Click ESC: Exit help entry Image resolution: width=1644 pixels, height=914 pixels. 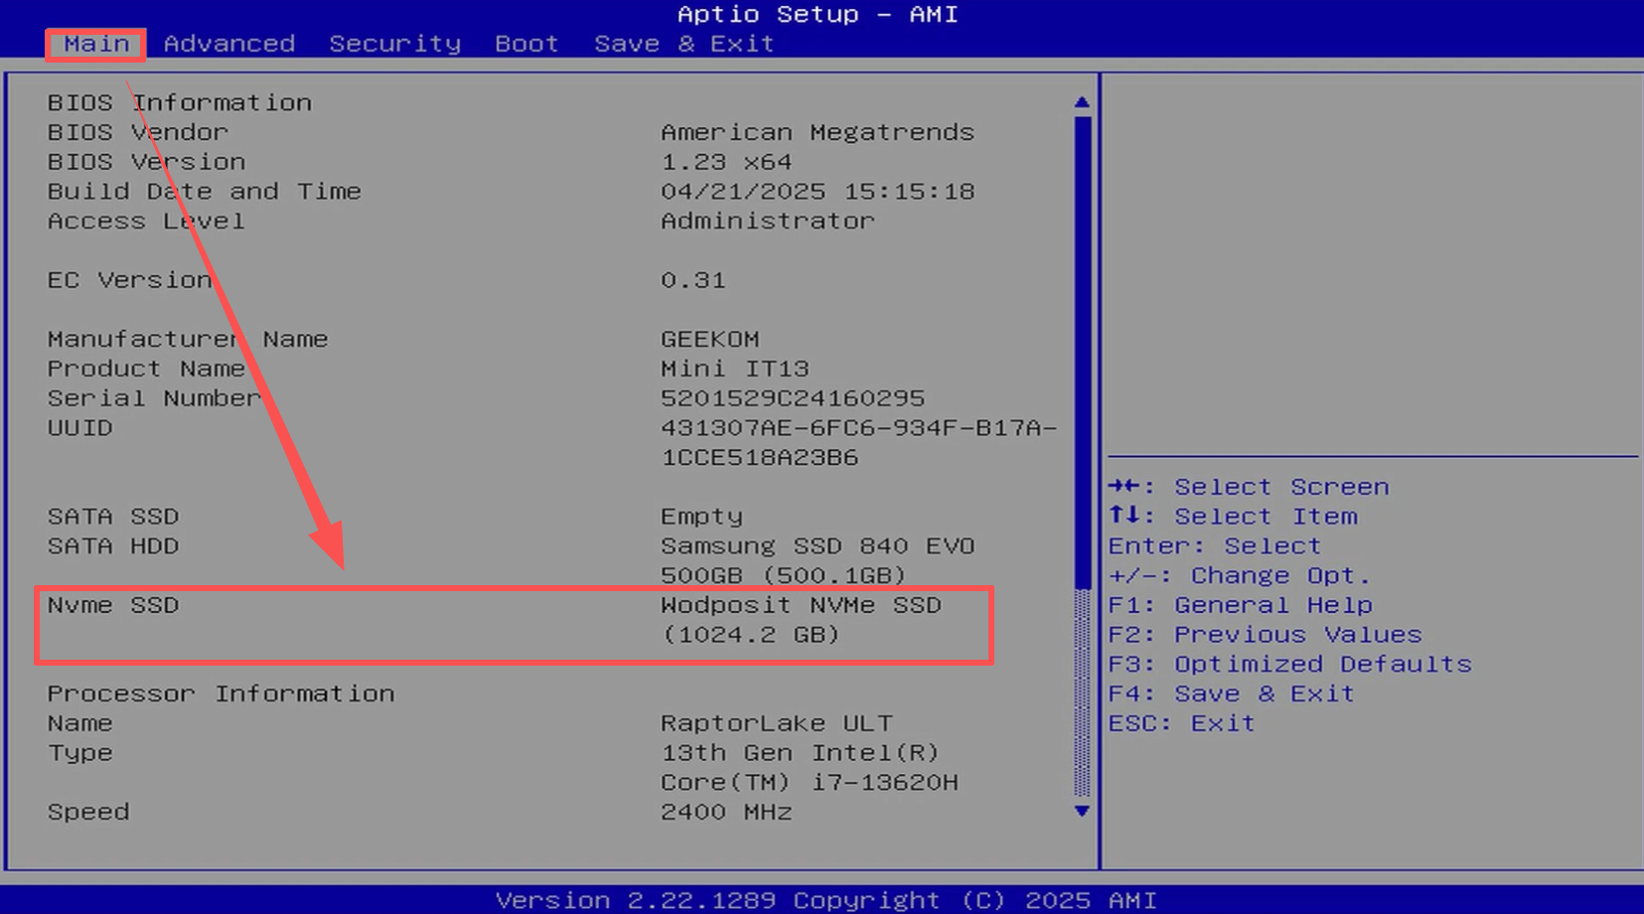click(1181, 723)
